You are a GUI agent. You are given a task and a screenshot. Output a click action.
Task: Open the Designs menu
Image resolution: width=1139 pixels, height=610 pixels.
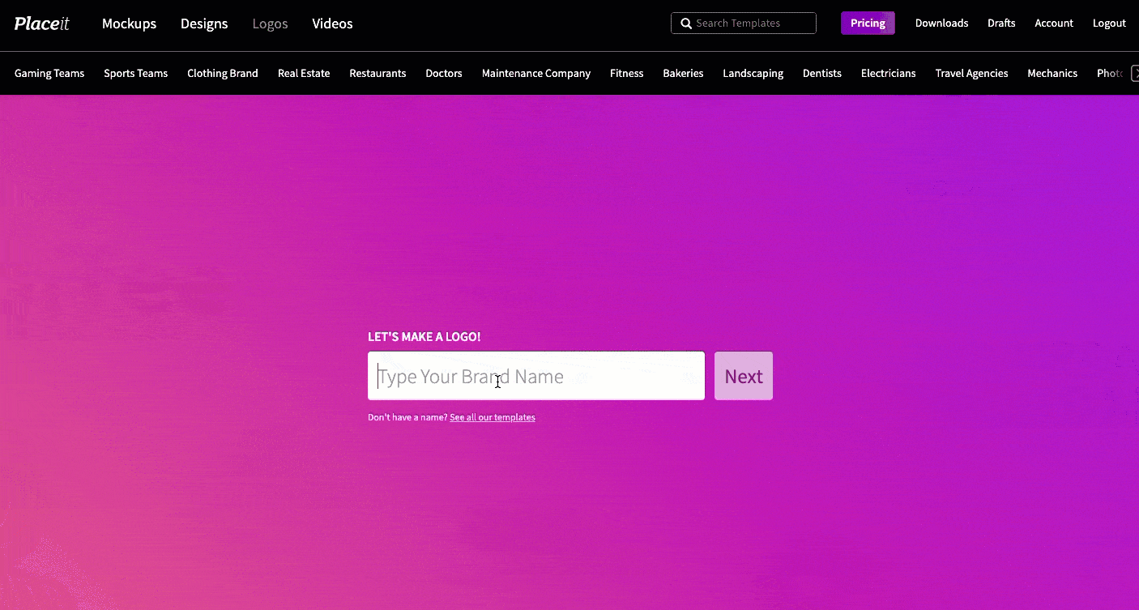click(204, 23)
